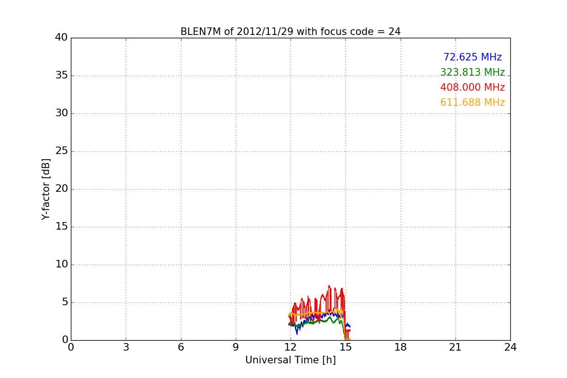Click the x-axis tick label 24
The width and height of the screenshot is (567, 378).
(510, 347)
